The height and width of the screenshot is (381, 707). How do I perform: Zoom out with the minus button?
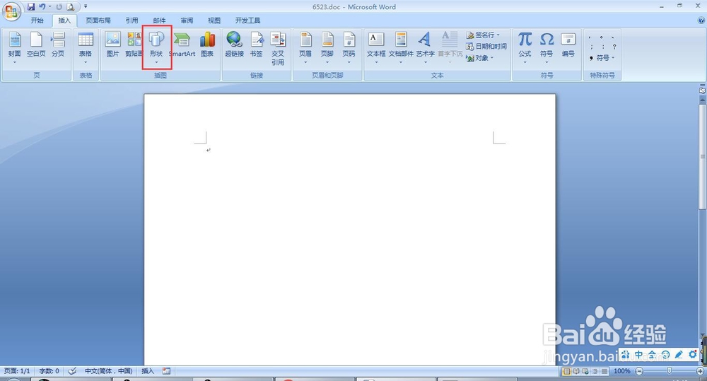[x=639, y=370]
